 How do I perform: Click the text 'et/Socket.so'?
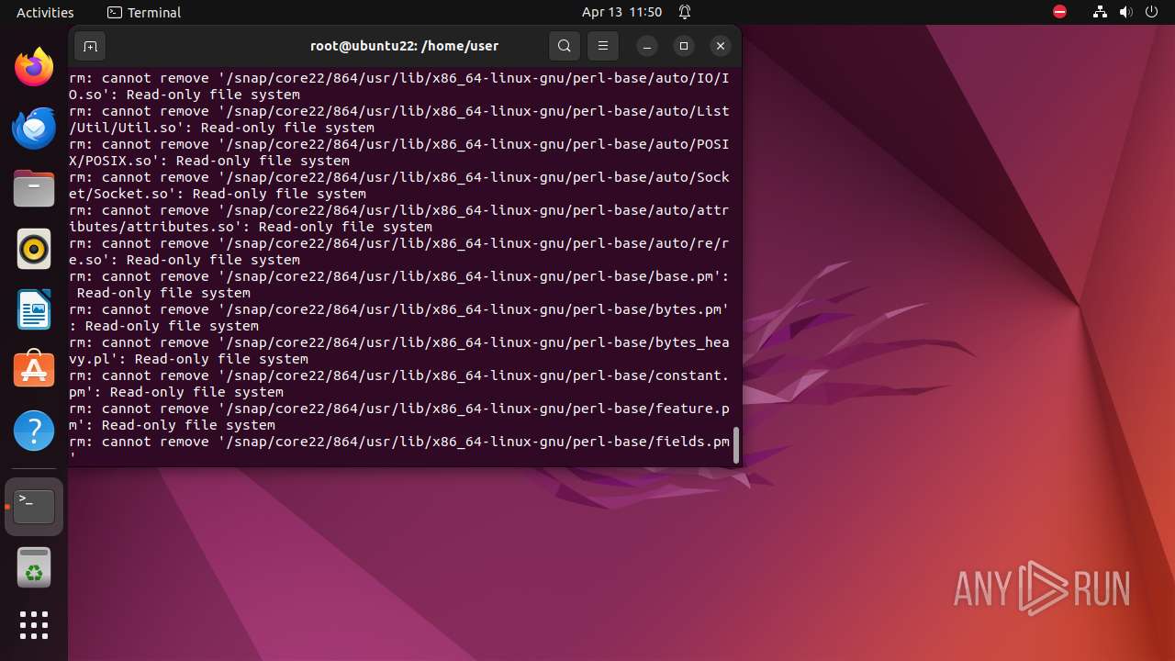[118, 194]
